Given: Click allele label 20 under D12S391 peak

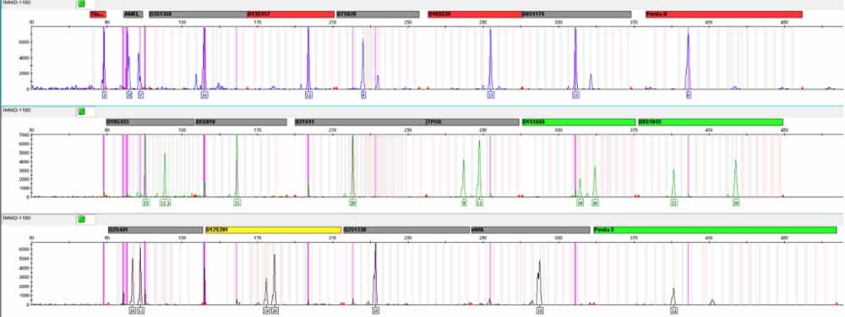Looking at the screenshot, I should coord(275,310).
